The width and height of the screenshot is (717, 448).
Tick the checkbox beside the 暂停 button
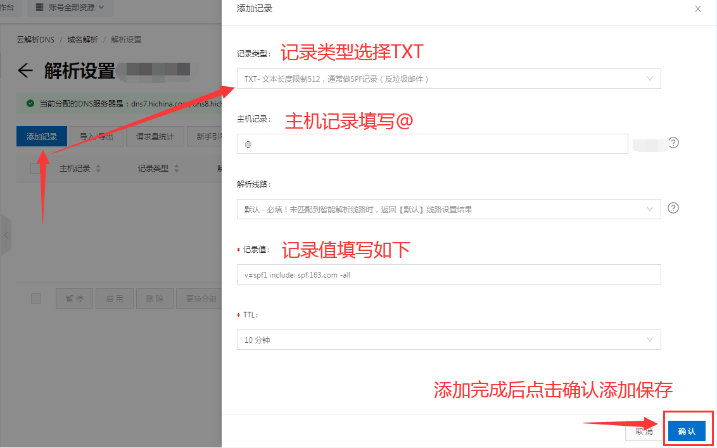tap(36, 298)
